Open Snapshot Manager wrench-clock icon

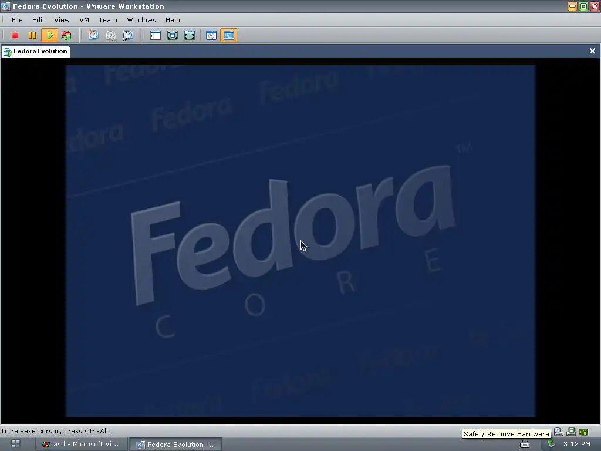click(x=127, y=35)
